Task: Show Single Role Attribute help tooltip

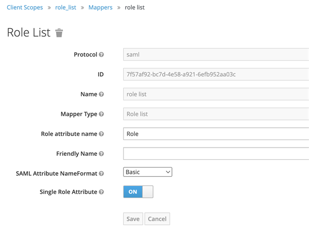Action: (101, 192)
